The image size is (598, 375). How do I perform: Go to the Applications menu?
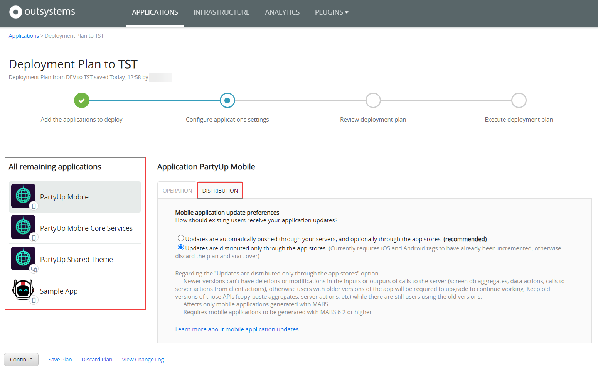click(155, 12)
